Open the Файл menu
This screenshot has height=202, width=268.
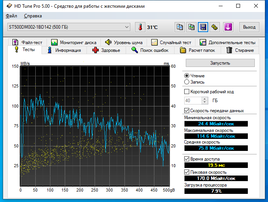click(x=12, y=16)
